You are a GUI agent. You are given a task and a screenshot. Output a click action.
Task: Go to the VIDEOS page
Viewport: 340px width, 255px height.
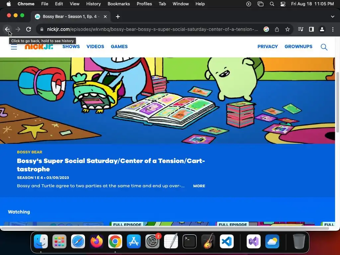point(95,46)
